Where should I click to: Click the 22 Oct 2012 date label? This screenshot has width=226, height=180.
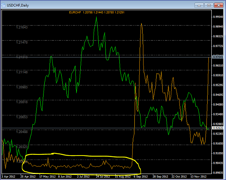pyautogui.click(x=179, y=177)
